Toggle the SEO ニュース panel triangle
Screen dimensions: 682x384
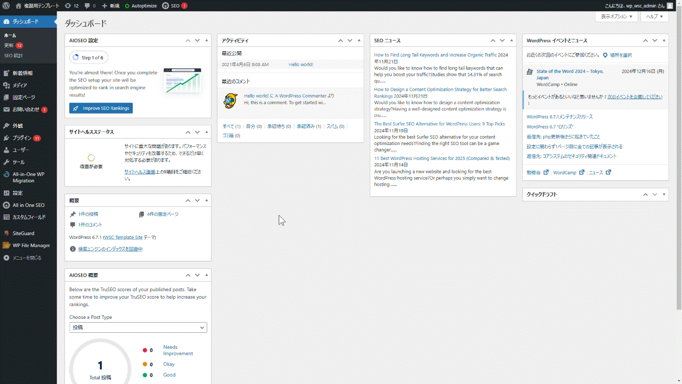[x=511, y=41]
